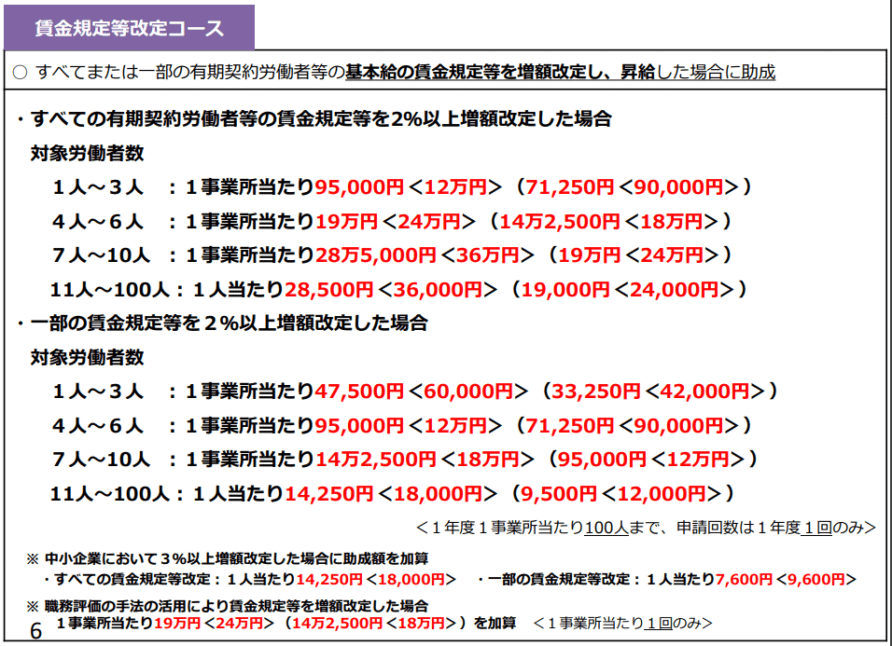This screenshot has height=646, width=892.
Task: Click the underlined 100人 in the 1年度 note
Action: point(606,529)
